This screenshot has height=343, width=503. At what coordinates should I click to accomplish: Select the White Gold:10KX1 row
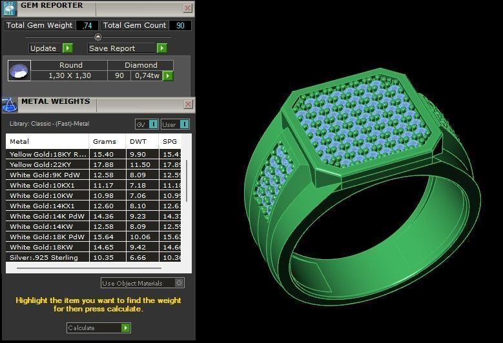coord(94,185)
